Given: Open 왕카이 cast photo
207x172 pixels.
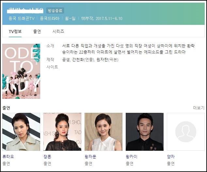Looking at the screenshot, I should tap(145, 132).
